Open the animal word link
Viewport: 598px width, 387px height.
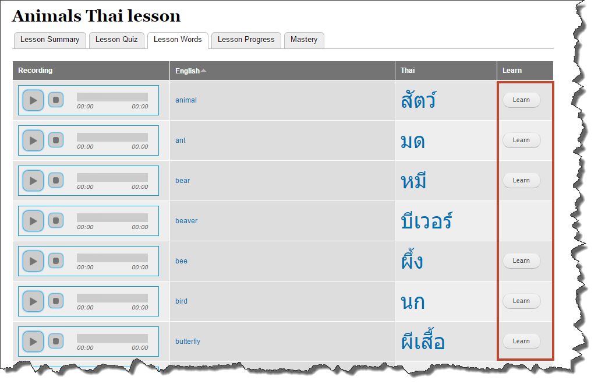click(186, 100)
